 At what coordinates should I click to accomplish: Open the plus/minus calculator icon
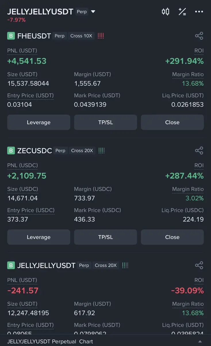182,12
